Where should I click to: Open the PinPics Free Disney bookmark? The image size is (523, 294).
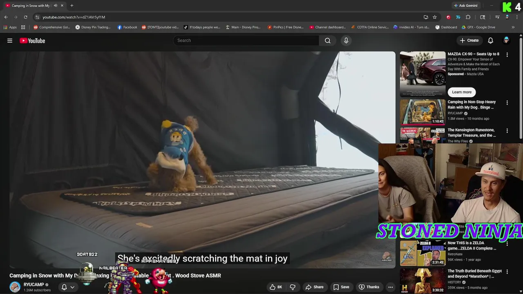286,27
